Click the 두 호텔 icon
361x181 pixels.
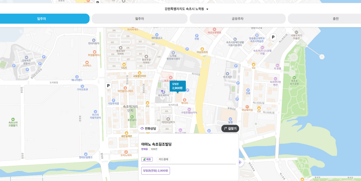pos(277,65)
